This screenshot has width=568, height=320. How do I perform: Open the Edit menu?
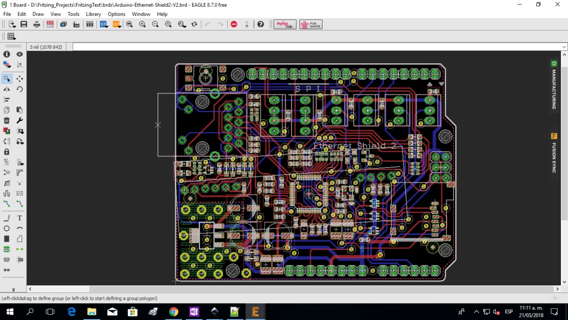[22, 14]
